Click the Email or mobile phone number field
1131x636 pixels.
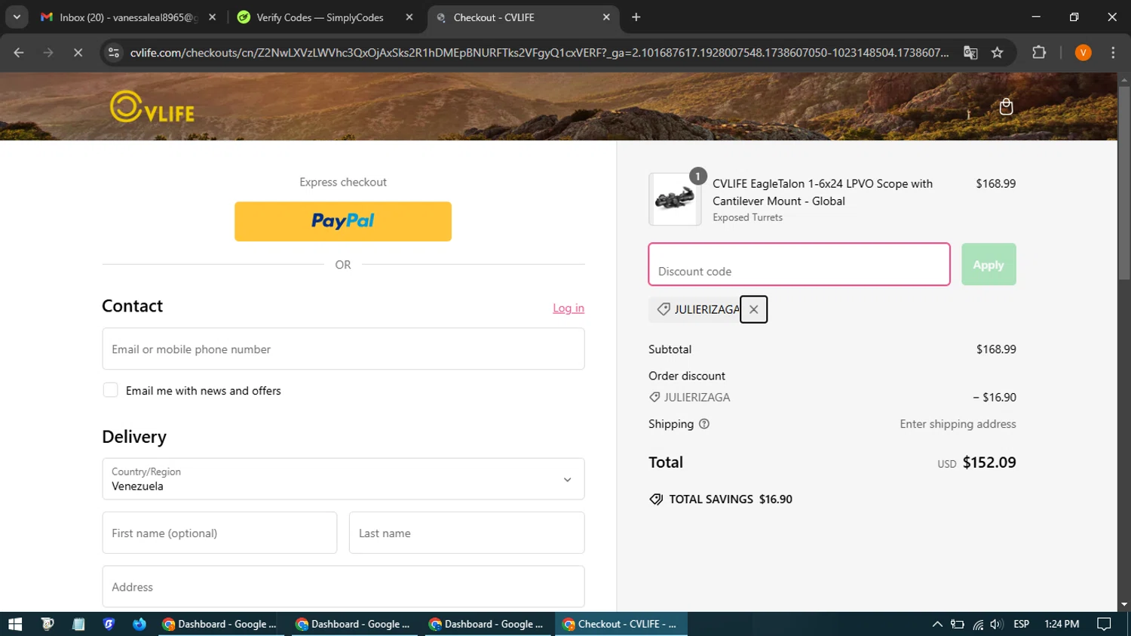[343, 349]
